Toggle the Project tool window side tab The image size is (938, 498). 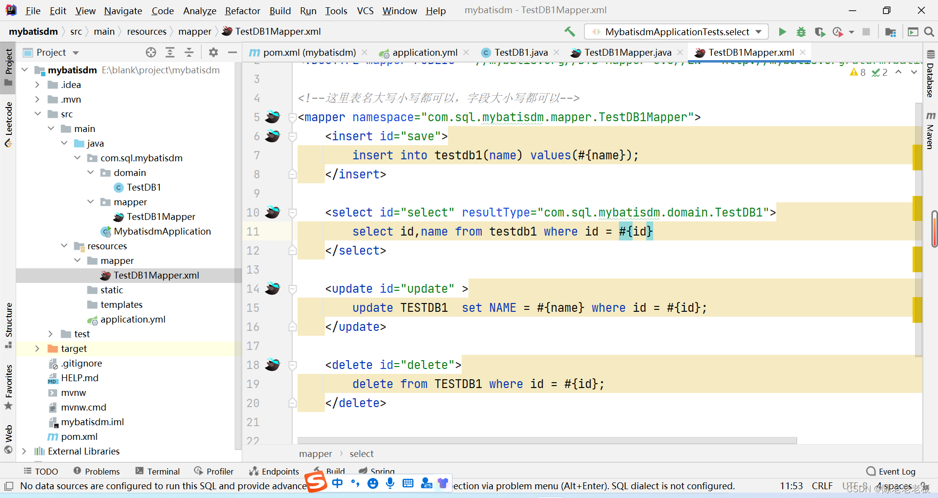coord(8,67)
